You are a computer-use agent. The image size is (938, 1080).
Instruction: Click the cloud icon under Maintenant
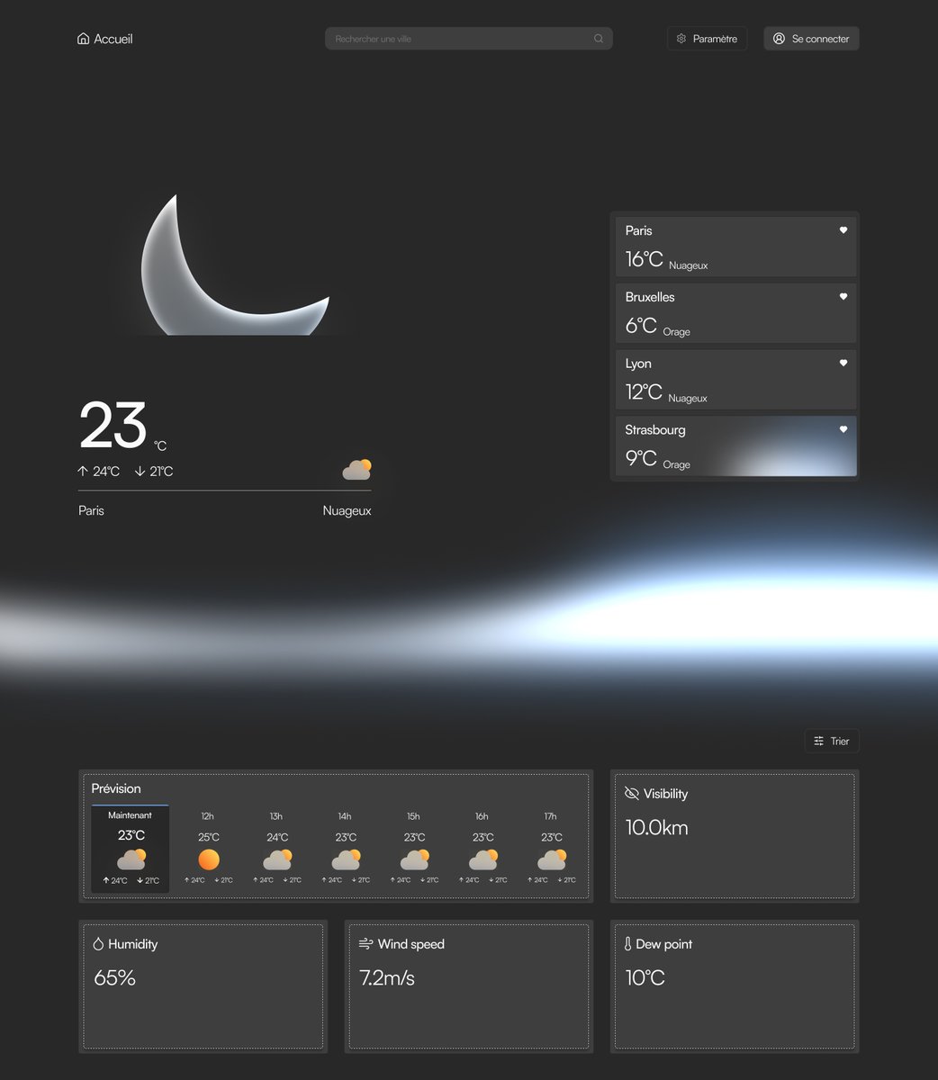(131, 859)
